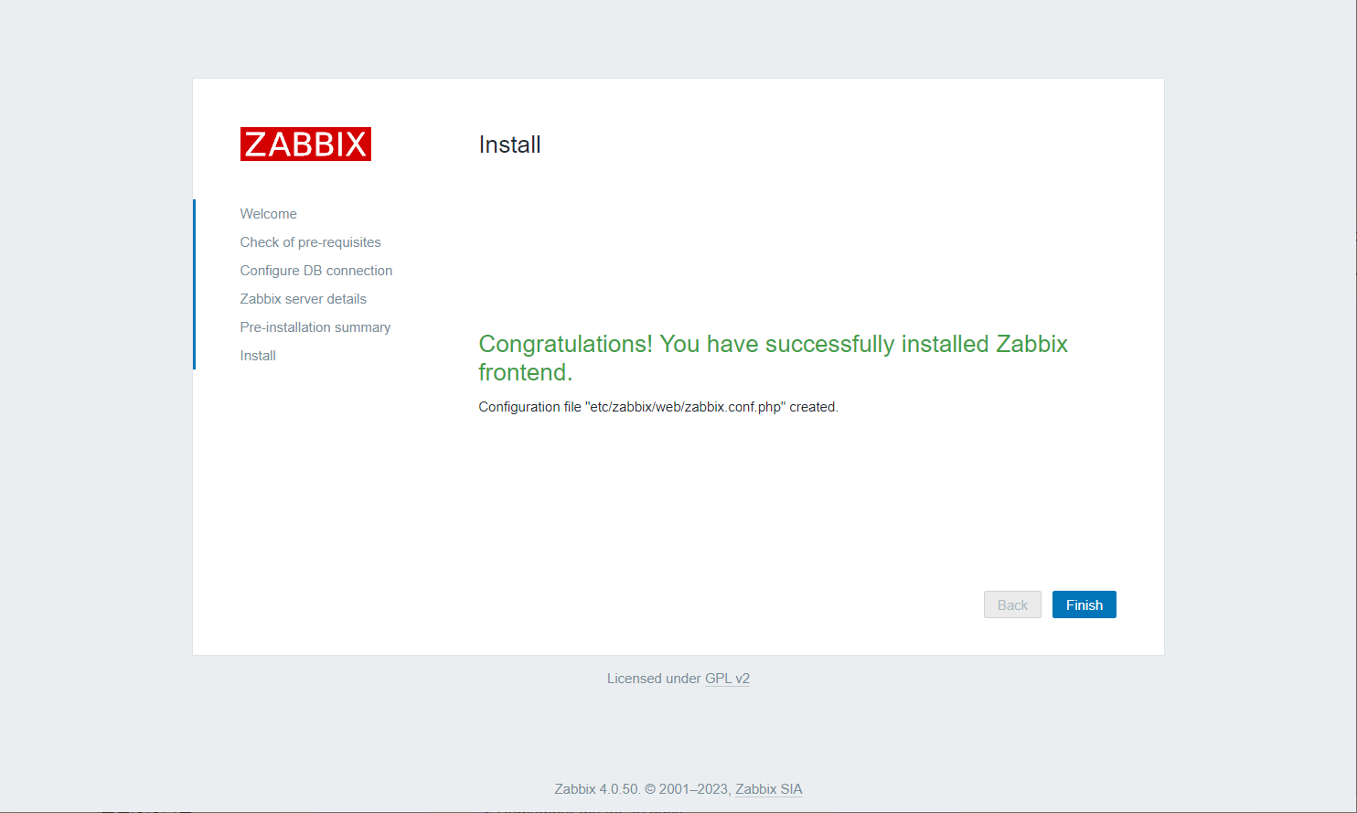Click the word 'frontend.' in success message
The image size is (1357, 813).
point(525,373)
